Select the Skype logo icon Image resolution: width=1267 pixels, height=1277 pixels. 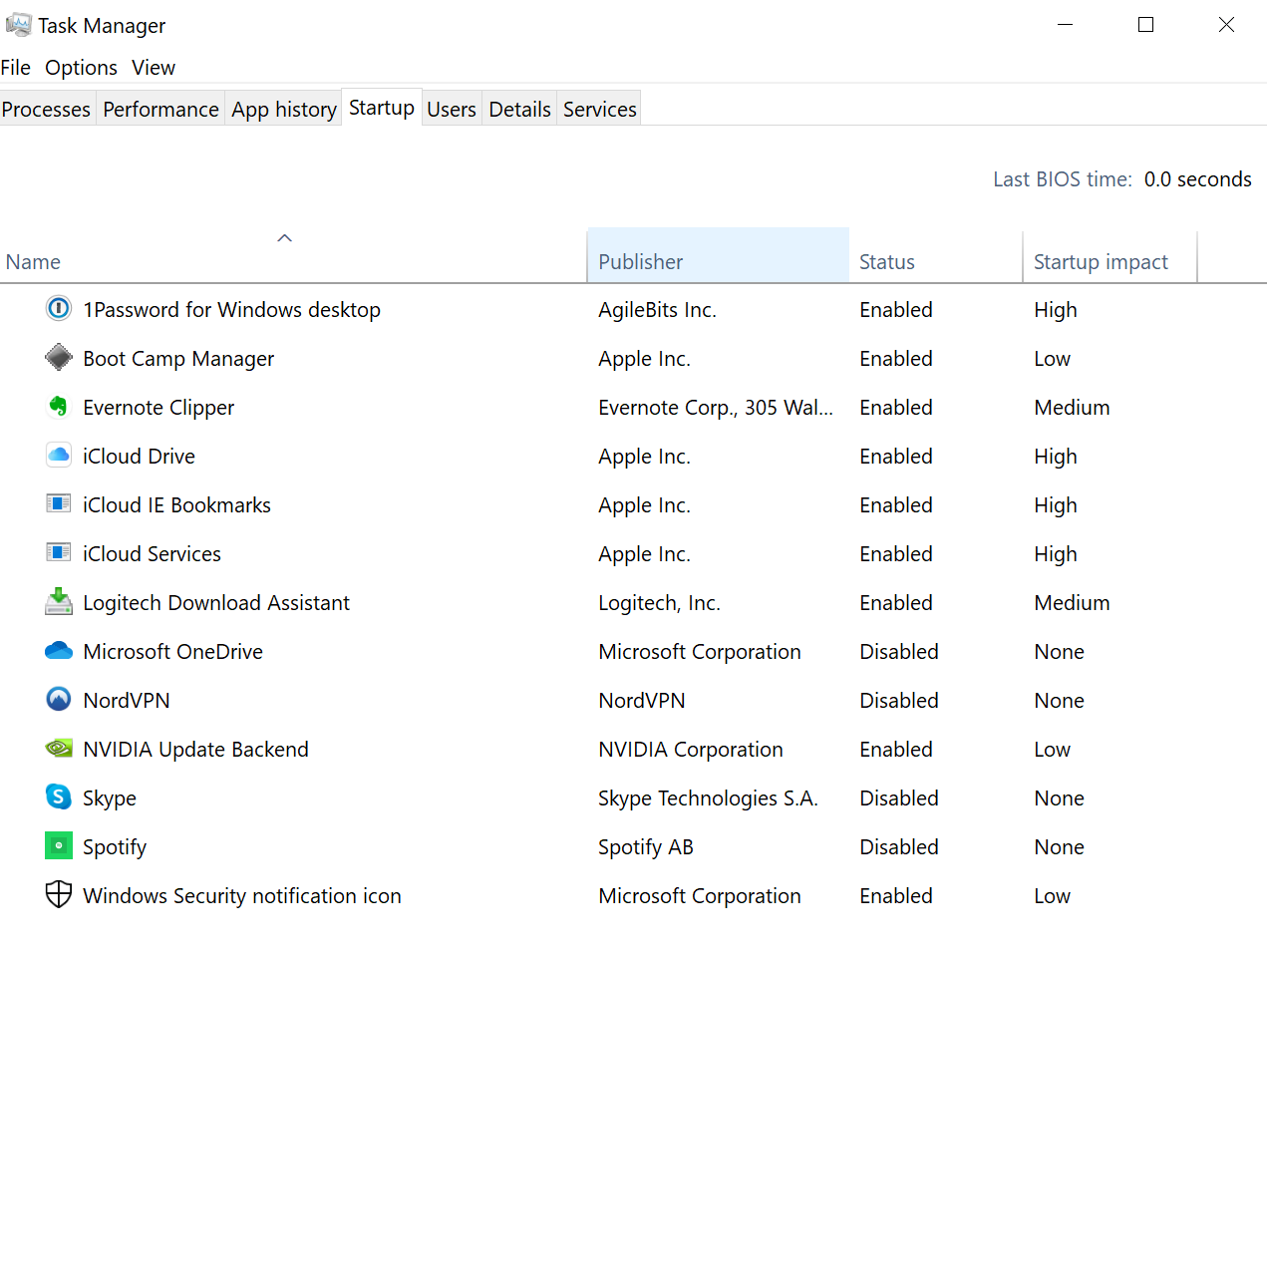tap(59, 798)
